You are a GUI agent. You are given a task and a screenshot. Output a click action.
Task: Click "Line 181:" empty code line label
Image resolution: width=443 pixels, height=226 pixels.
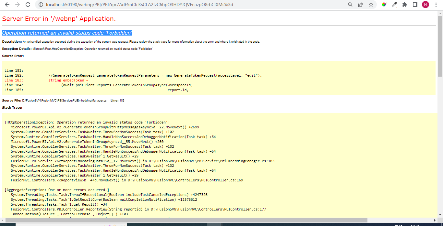click(x=14, y=70)
